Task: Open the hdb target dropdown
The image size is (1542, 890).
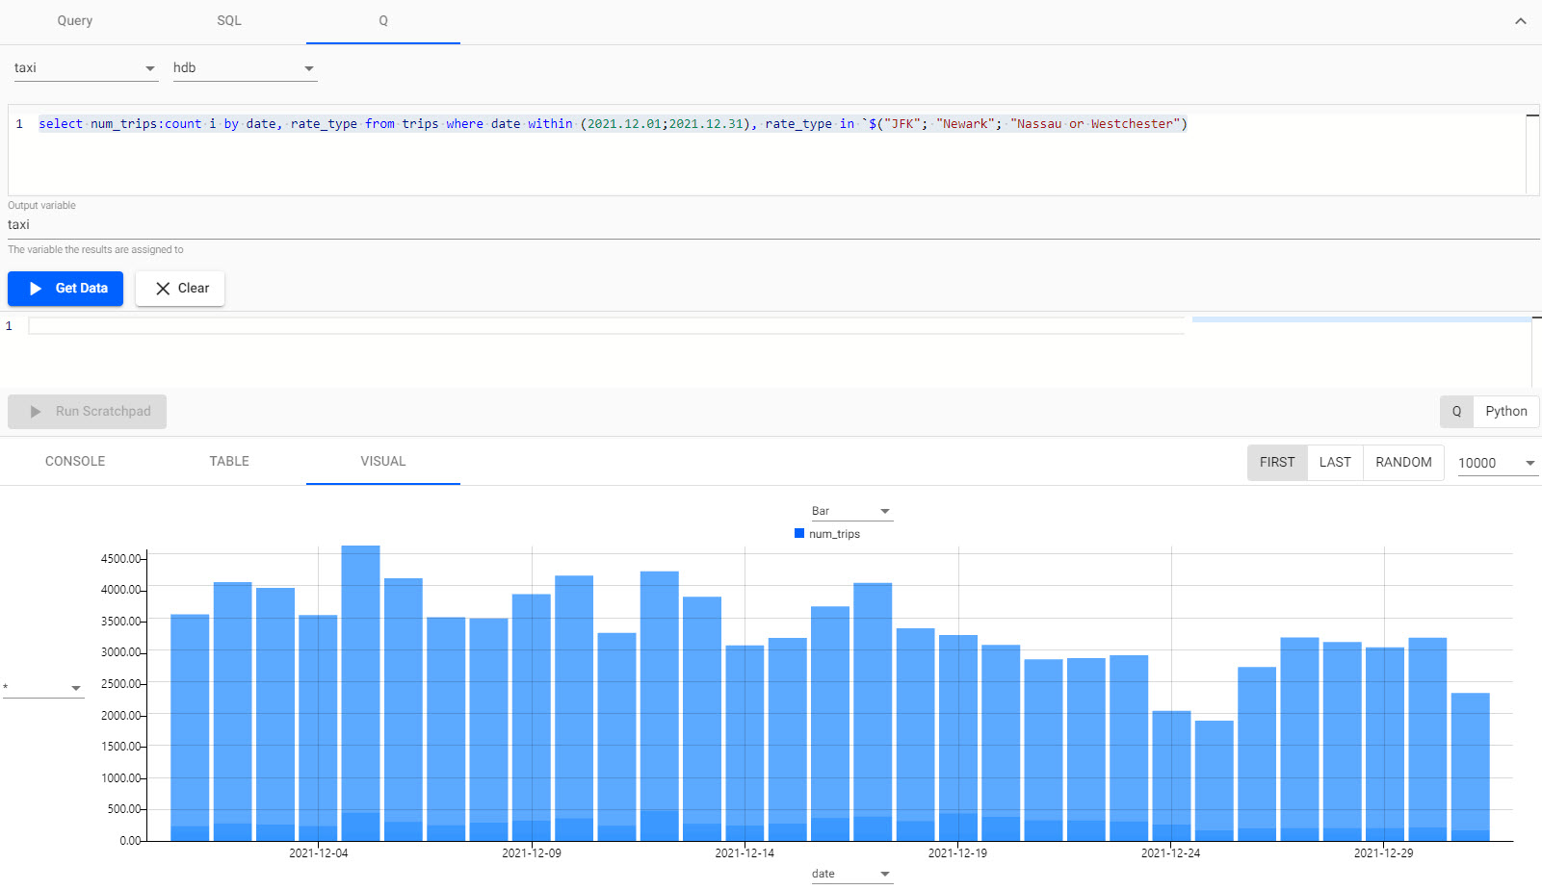Action: click(x=245, y=68)
